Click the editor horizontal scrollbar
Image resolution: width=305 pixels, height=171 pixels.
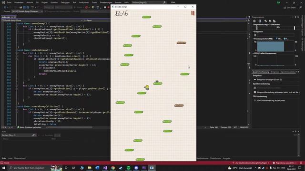pos(70,127)
